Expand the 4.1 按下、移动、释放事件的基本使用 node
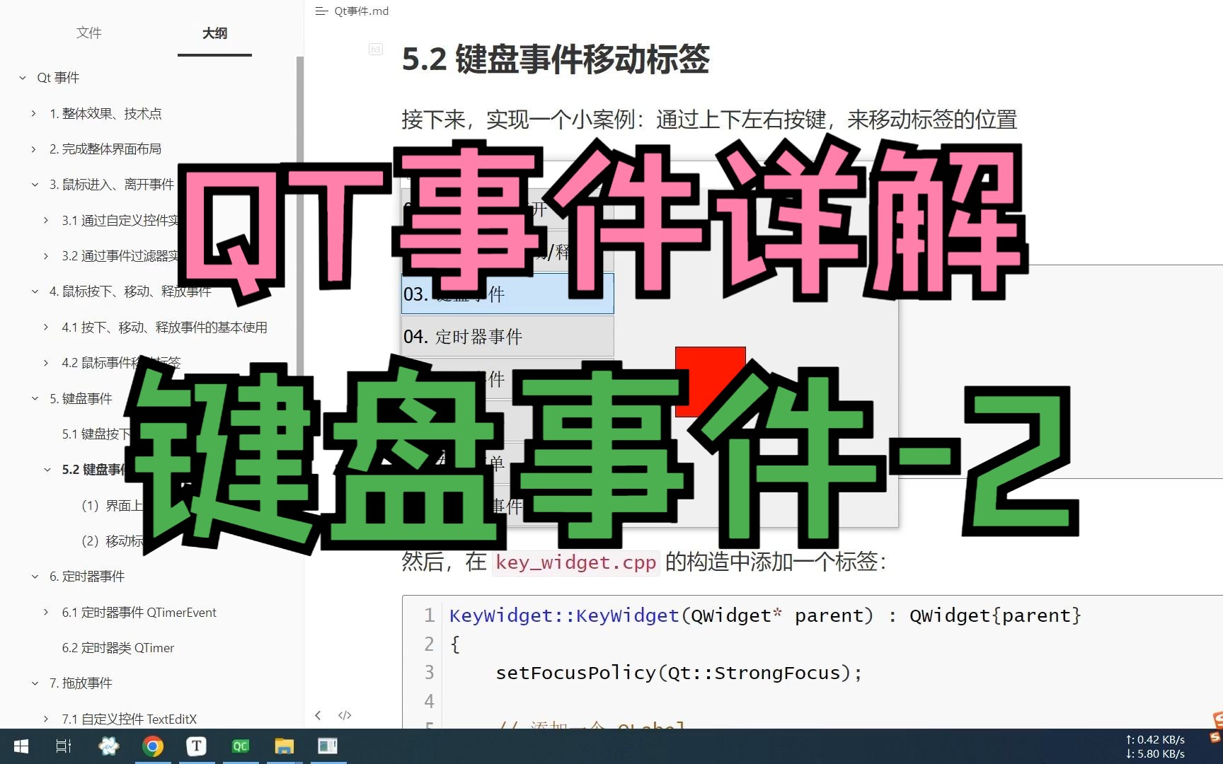Viewport: 1223px width, 764px height. 47,327
